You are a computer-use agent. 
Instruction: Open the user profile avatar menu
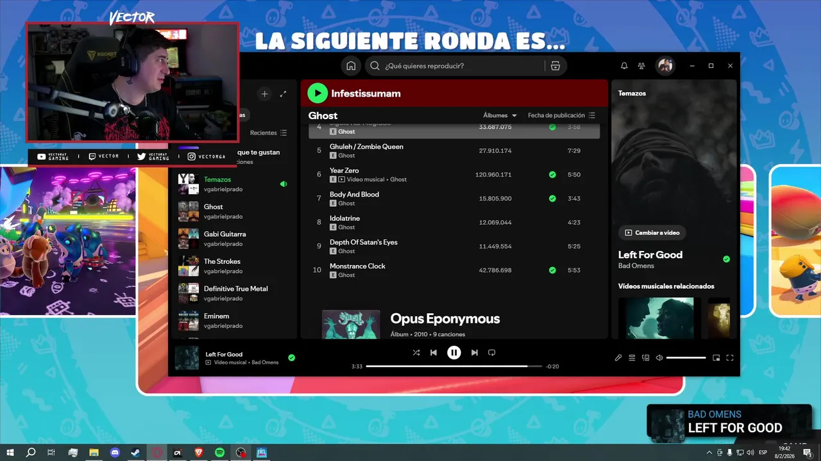[x=665, y=66]
